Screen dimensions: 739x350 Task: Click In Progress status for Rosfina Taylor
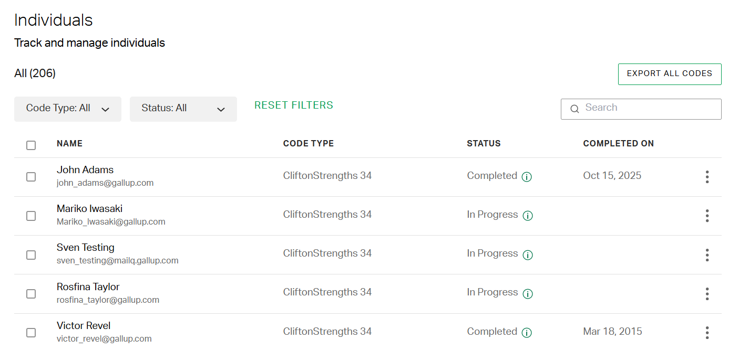click(492, 292)
